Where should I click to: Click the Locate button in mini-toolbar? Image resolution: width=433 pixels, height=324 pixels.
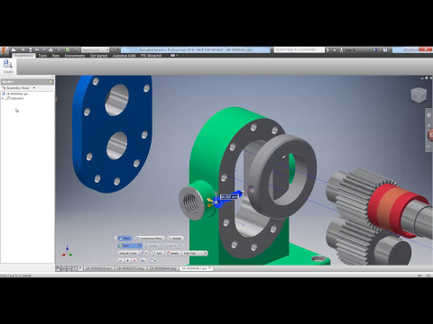coord(151,246)
